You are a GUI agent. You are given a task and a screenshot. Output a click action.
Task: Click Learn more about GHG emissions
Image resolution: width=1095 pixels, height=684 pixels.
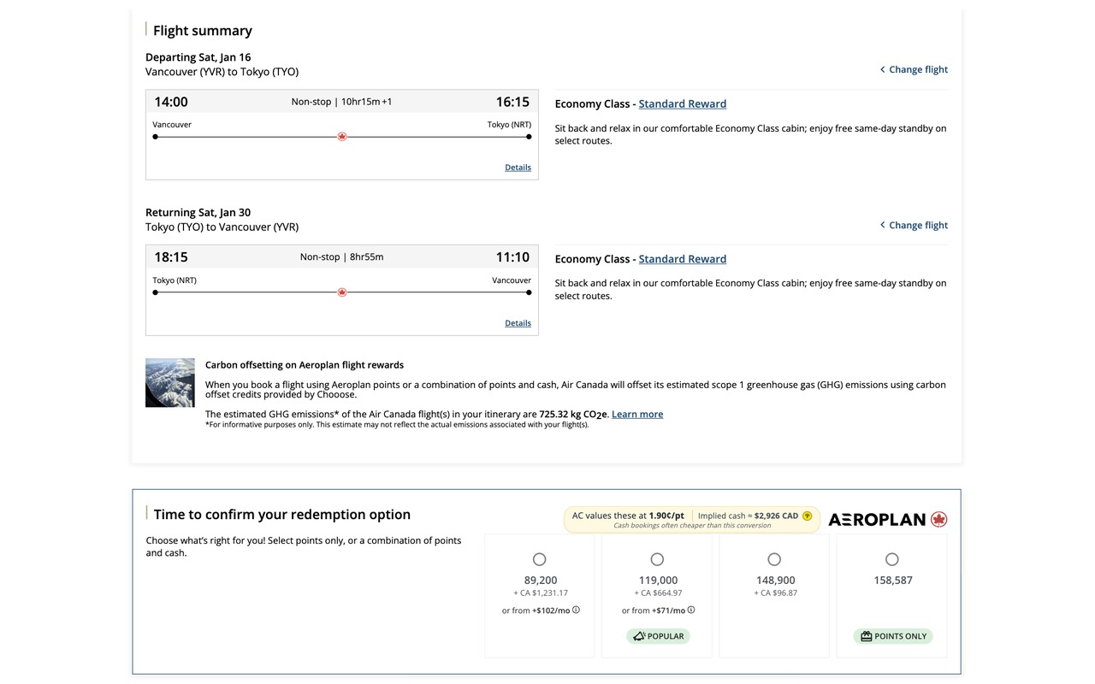637,414
